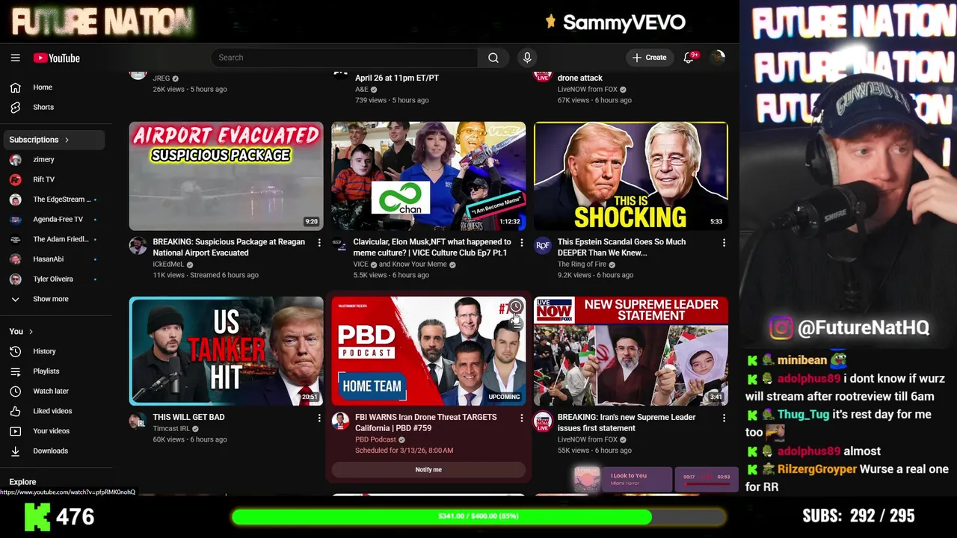
Task: Open Watch later in sidebar
Action: (x=52, y=392)
